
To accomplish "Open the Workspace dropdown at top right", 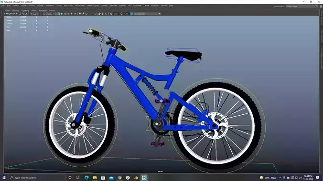I will pyautogui.click(x=302, y=6).
